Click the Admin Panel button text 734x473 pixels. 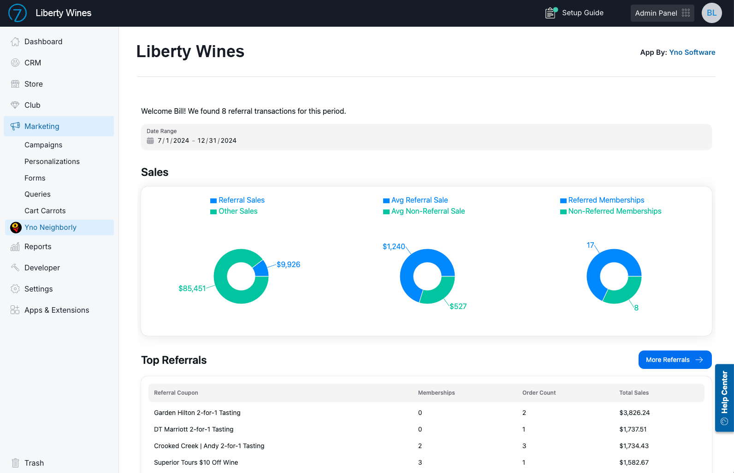(x=656, y=13)
